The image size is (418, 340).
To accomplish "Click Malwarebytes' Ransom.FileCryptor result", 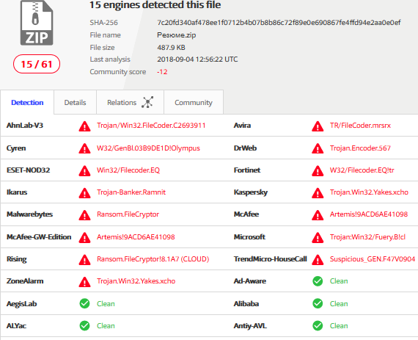I will (128, 214).
